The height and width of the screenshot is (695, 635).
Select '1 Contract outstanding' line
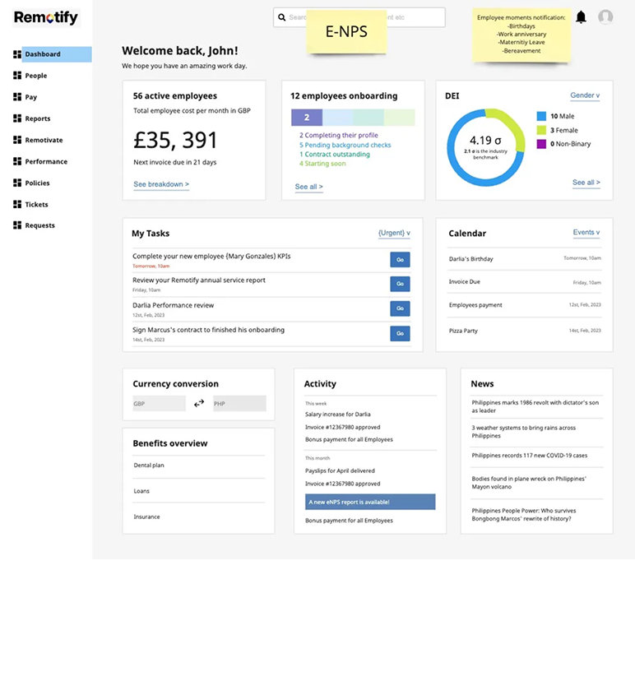click(x=335, y=155)
